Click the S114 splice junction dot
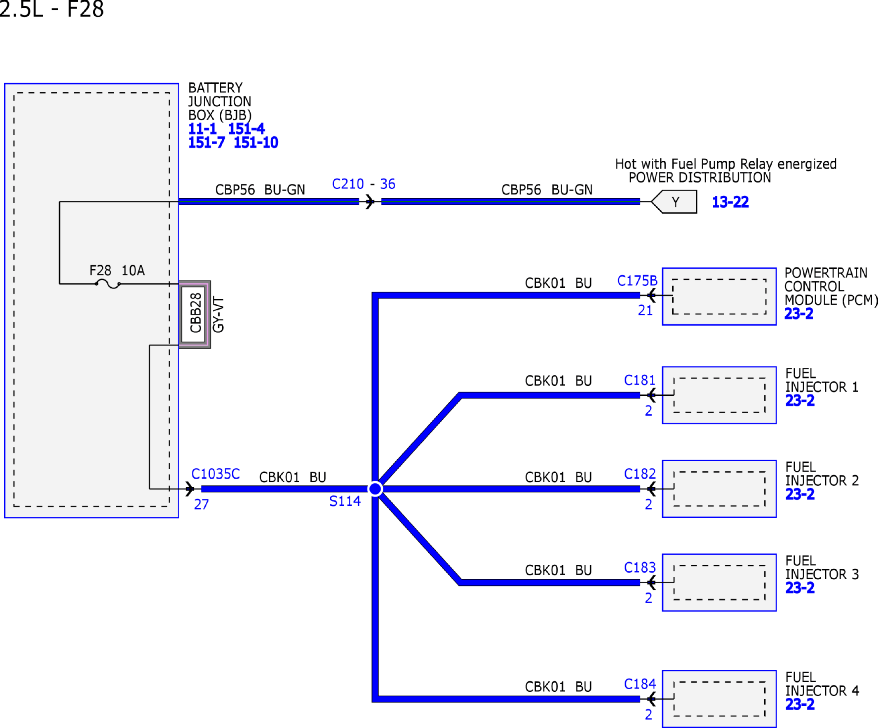Screen dimensions: 878x728 click(375, 488)
